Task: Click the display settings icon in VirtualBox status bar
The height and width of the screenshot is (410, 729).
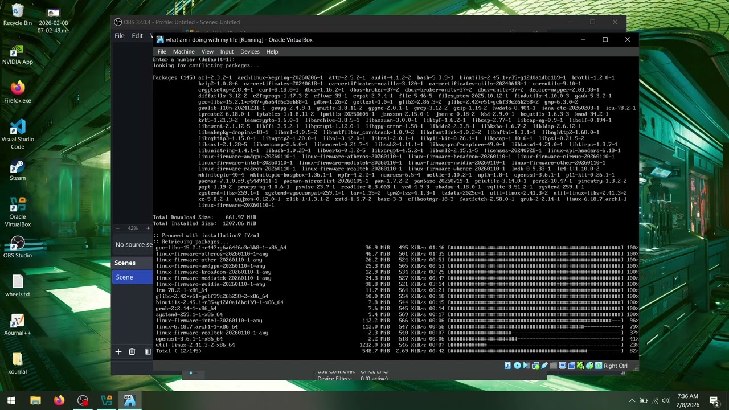Action: tap(562, 366)
